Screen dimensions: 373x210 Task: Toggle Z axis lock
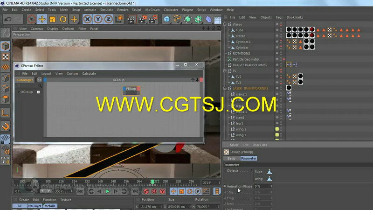click(x=109, y=19)
